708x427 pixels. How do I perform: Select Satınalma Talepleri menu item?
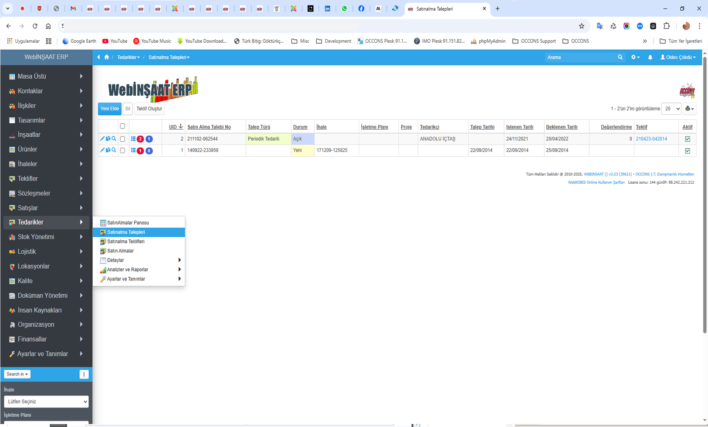pos(139,232)
